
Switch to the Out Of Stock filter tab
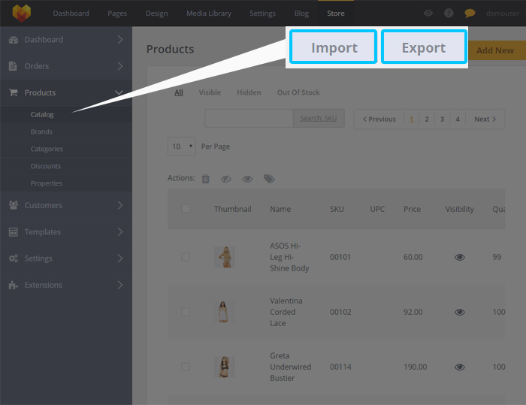(298, 92)
